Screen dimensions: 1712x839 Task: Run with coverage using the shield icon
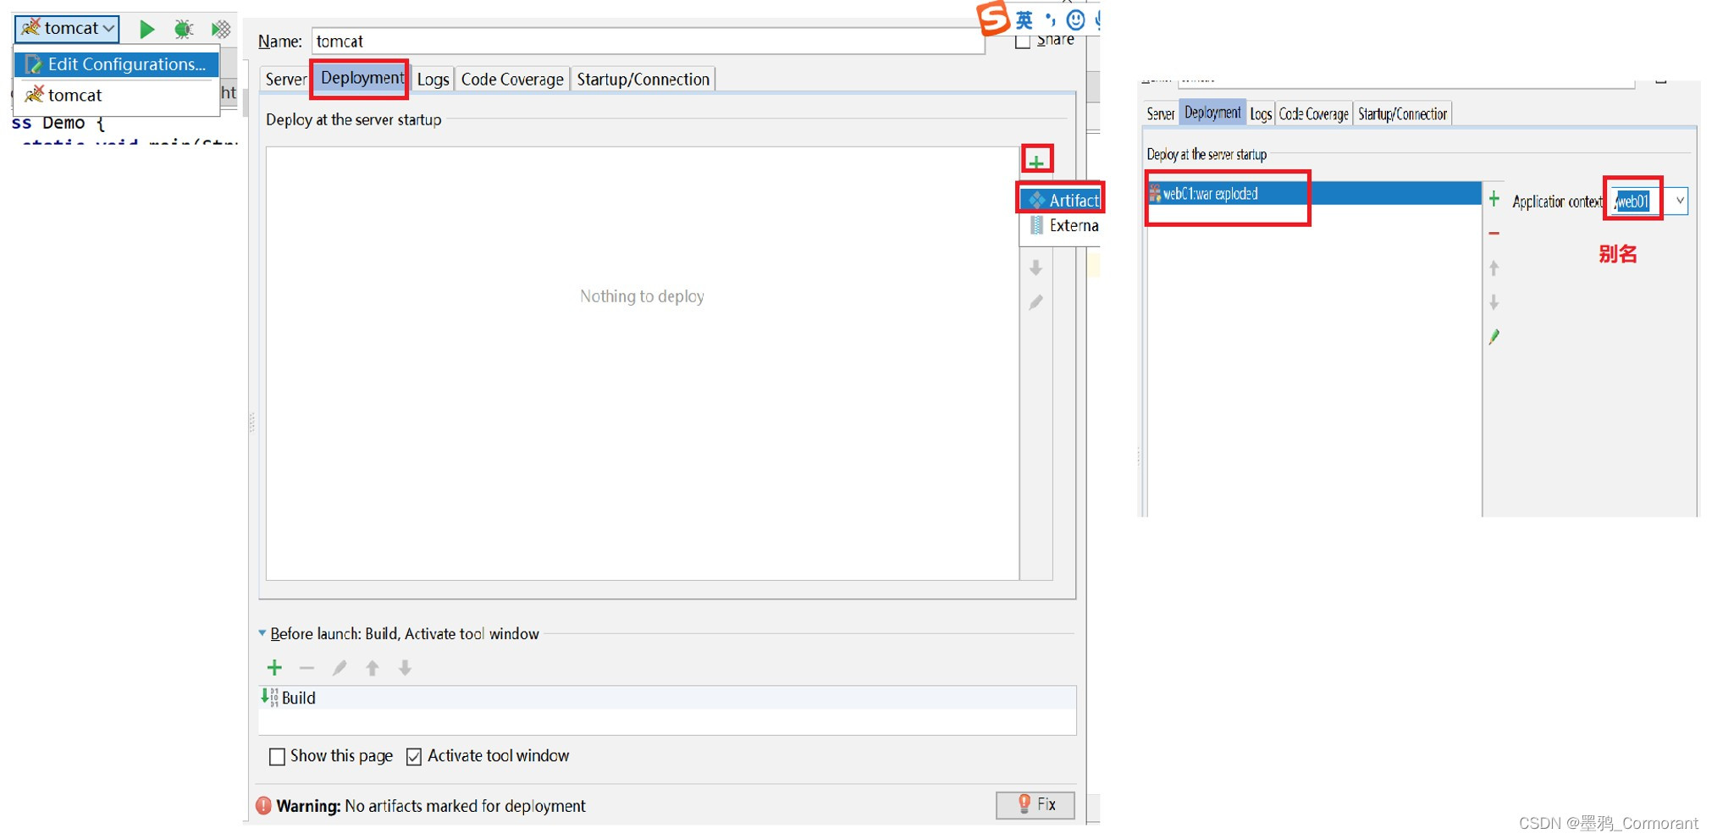coord(221,30)
